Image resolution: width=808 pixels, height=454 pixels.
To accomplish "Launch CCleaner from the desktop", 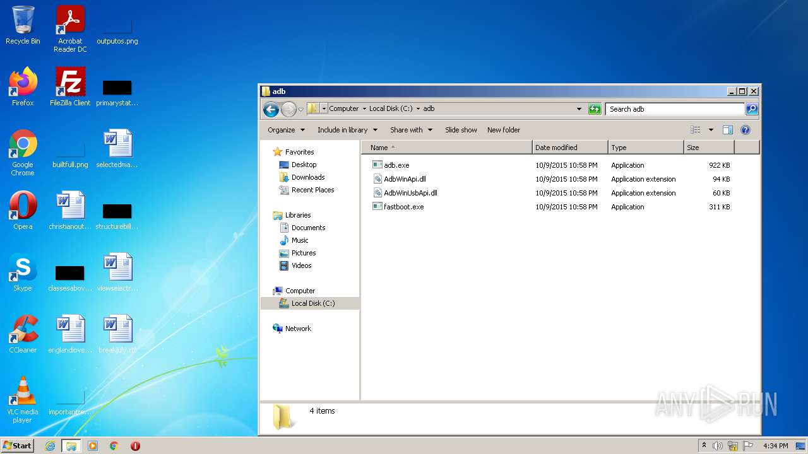I will 23,334.
